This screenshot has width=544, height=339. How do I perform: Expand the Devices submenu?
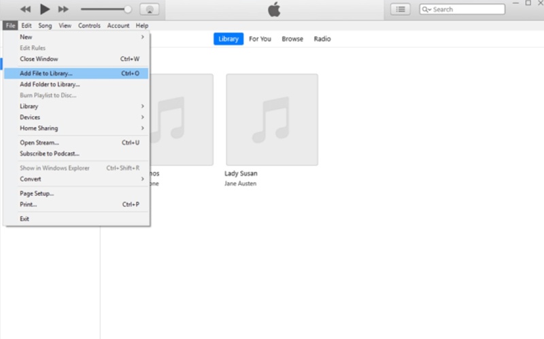coord(76,118)
